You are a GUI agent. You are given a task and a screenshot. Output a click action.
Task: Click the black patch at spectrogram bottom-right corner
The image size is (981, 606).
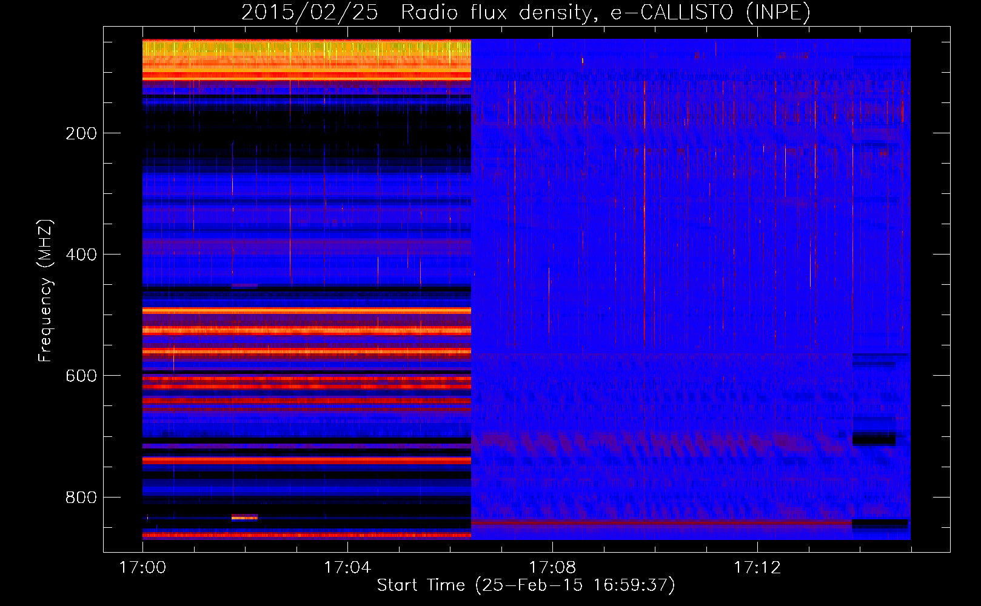880,523
